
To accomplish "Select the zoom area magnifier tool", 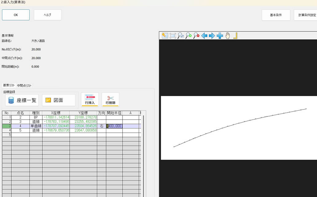I will click(181, 36).
